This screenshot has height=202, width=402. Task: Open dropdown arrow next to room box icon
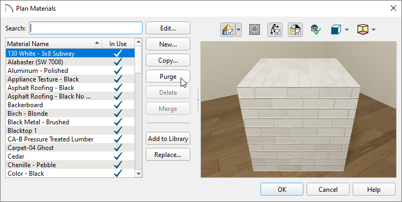point(374,29)
